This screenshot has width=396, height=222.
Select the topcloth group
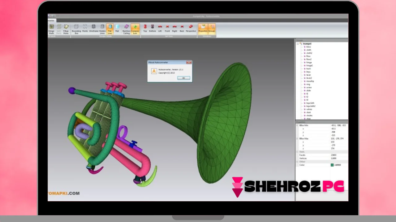click(310, 103)
